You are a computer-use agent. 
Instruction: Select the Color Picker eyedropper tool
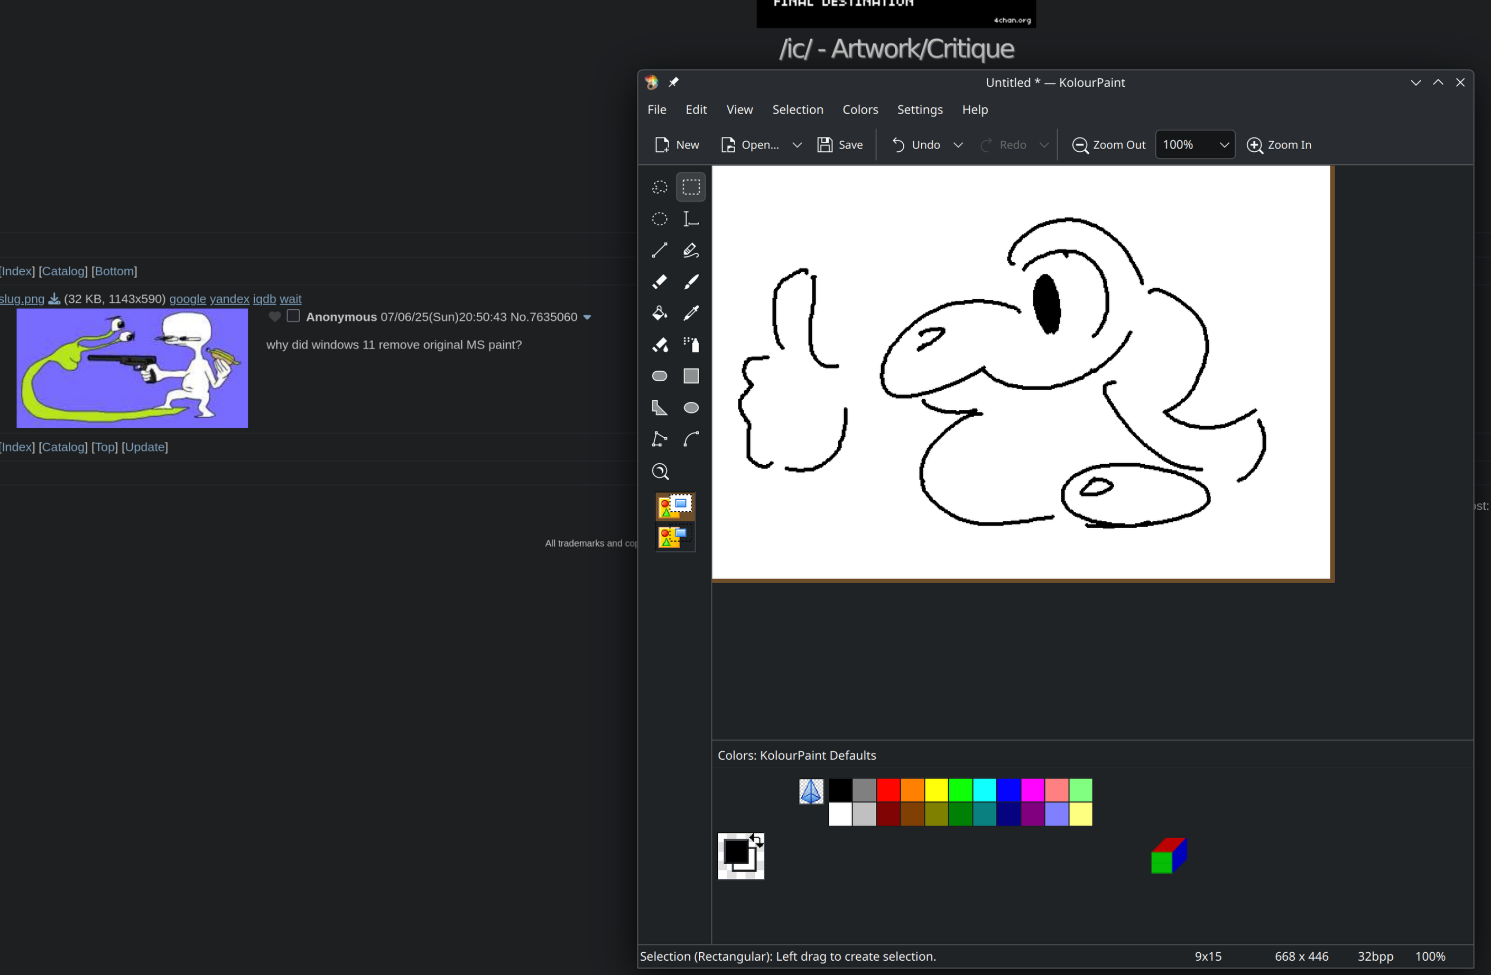click(691, 312)
